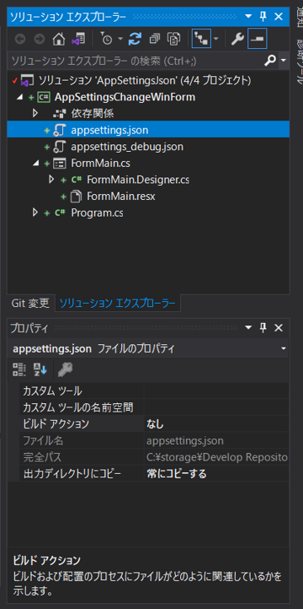This screenshot has height=609, width=303.
Task: Select FormMain.resx file
Action: 121,197
